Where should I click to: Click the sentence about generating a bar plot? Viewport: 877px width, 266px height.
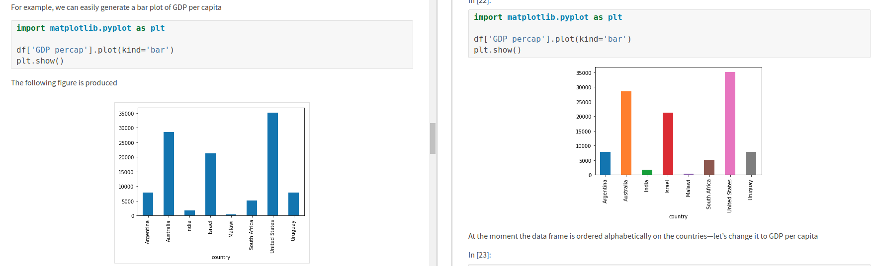pyautogui.click(x=116, y=7)
